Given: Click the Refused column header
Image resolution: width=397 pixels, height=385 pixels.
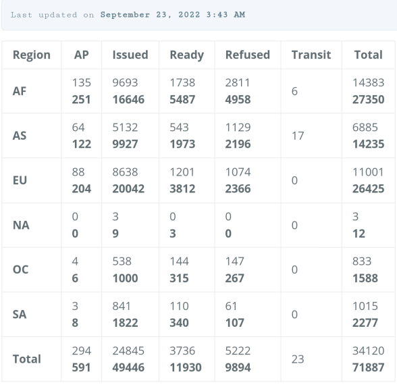Looking at the screenshot, I should 248,55.
